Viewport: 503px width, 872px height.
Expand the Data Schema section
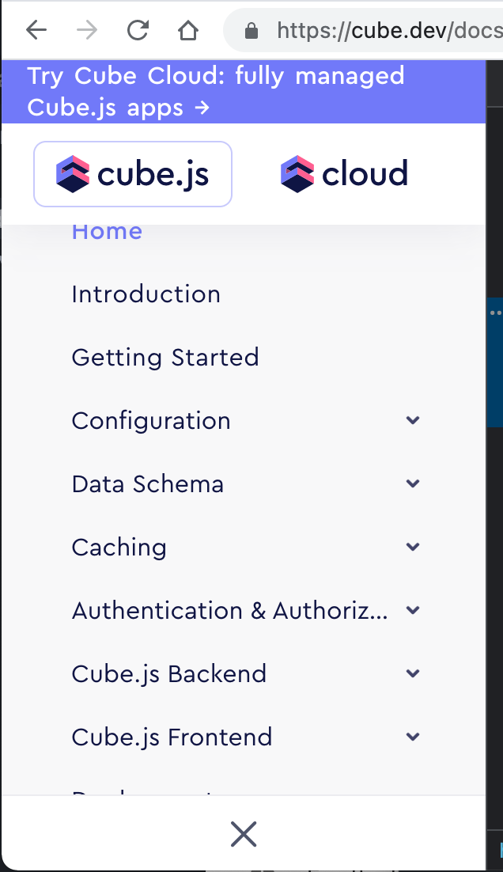pos(412,483)
